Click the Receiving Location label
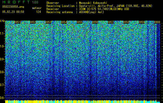The width and height of the screenshot is (163, 103). (x=60, y=6)
